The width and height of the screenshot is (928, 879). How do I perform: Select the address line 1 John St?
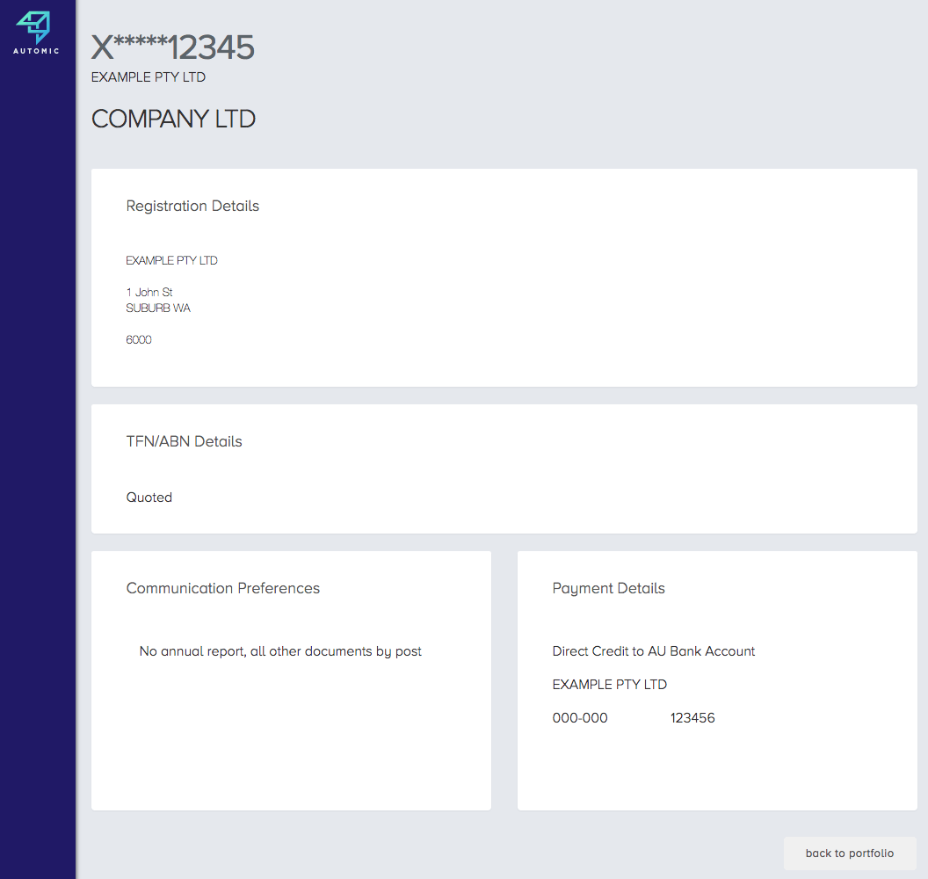[x=149, y=292]
